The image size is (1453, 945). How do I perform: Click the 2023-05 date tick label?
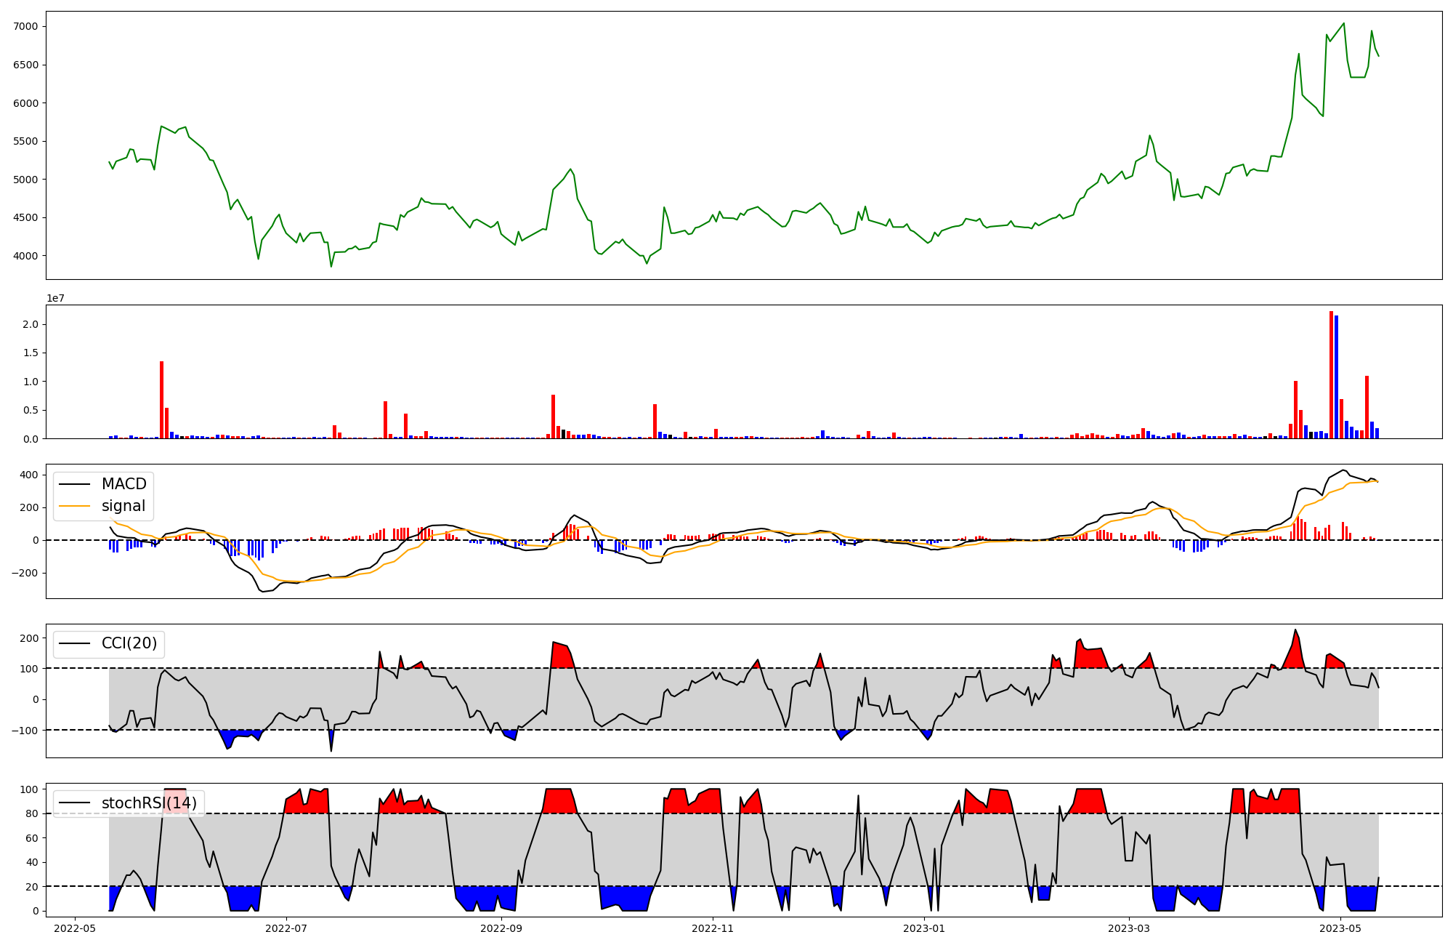(1340, 928)
